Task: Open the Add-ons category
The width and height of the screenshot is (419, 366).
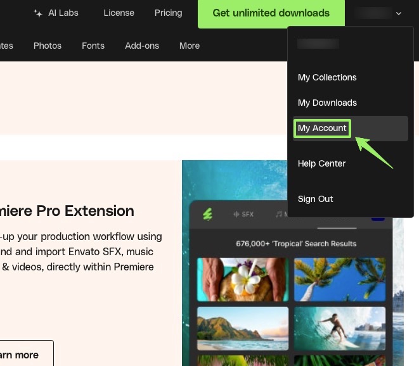Action: (142, 46)
